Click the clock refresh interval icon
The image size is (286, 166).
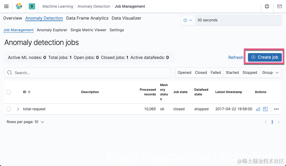[185, 20]
